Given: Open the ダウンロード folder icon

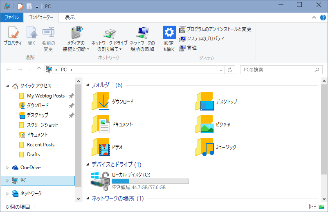Looking at the screenshot, I should pyautogui.click(x=101, y=102).
